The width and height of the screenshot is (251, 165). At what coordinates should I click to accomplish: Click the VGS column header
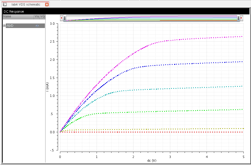[x=43, y=16]
